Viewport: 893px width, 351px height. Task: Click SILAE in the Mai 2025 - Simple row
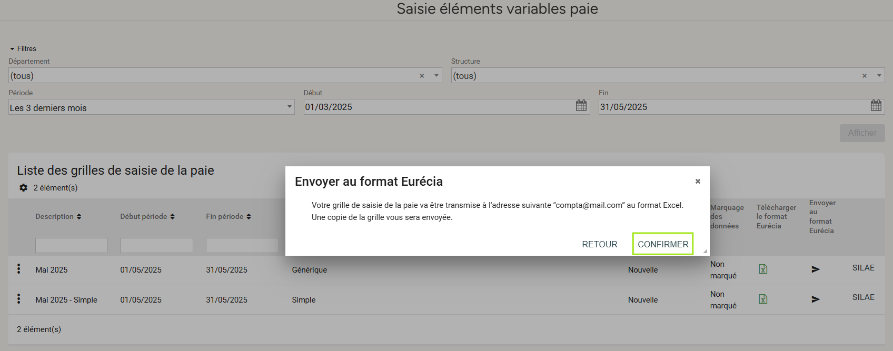coord(864,297)
